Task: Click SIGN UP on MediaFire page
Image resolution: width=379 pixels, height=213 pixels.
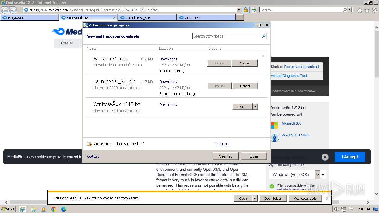Action: tap(66, 43)
